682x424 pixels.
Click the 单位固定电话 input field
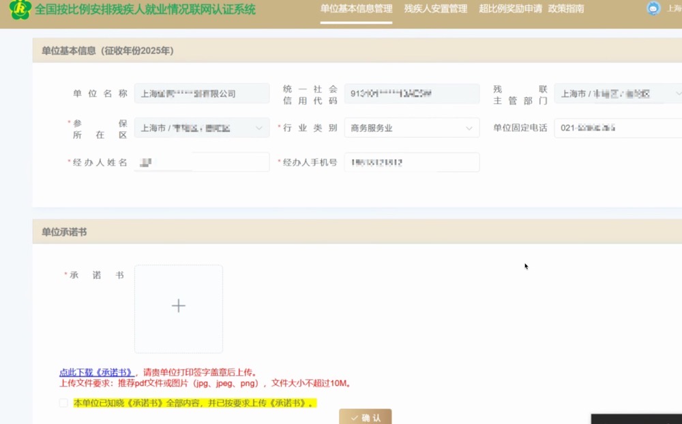[617, 127]
